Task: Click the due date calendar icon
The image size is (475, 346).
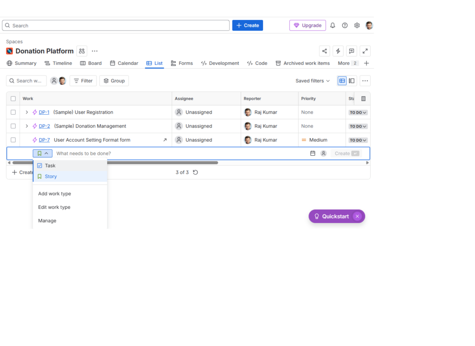Action: 313,154
